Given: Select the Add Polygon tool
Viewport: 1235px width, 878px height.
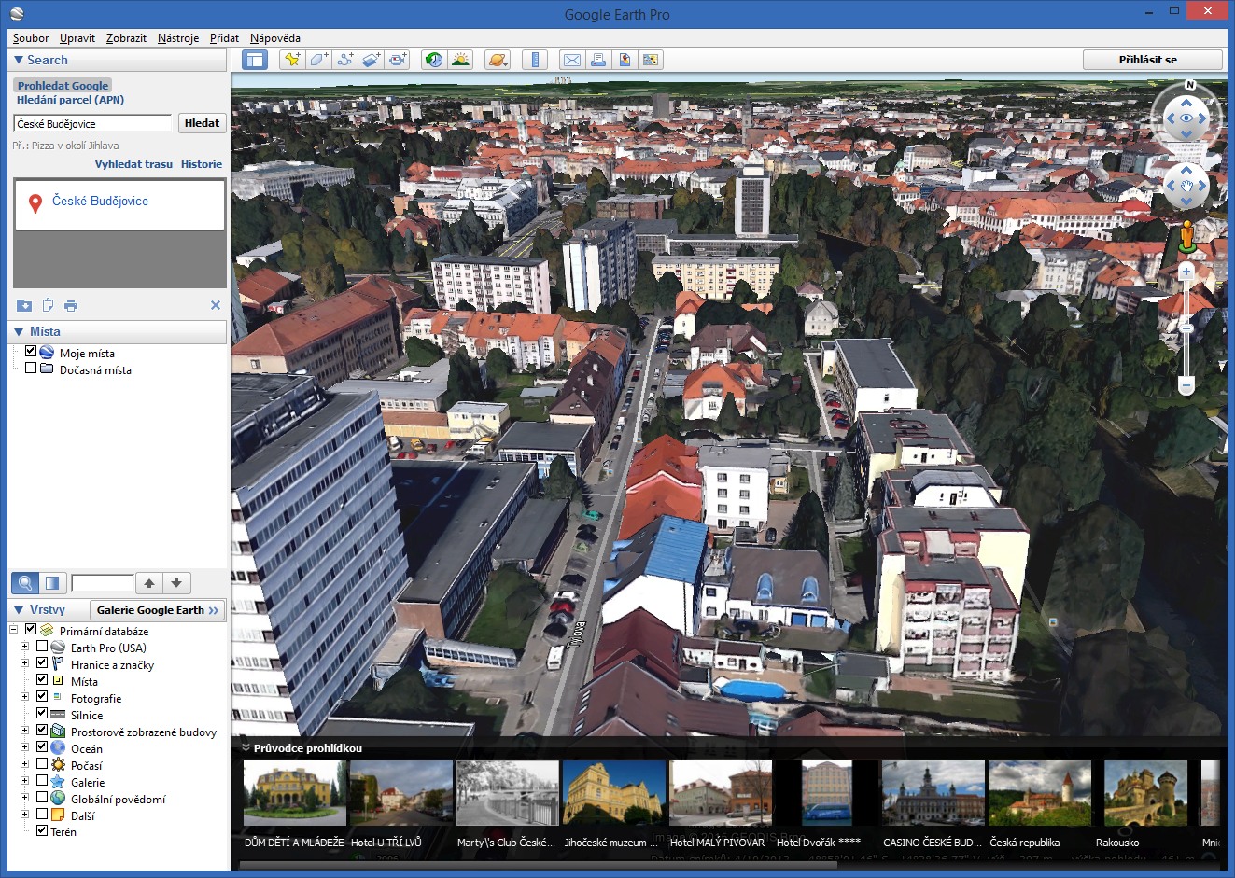Looking at the screenshot, I should click(x=318, y=60).
